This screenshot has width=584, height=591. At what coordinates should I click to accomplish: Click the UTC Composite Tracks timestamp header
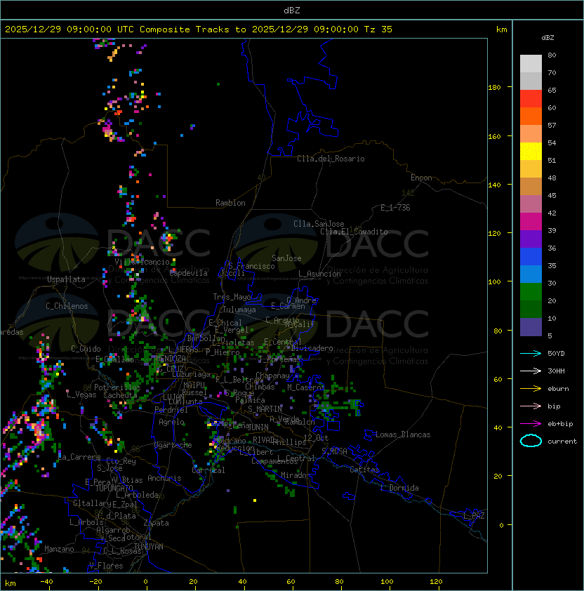pyautogui.click(x=199, y=29)
